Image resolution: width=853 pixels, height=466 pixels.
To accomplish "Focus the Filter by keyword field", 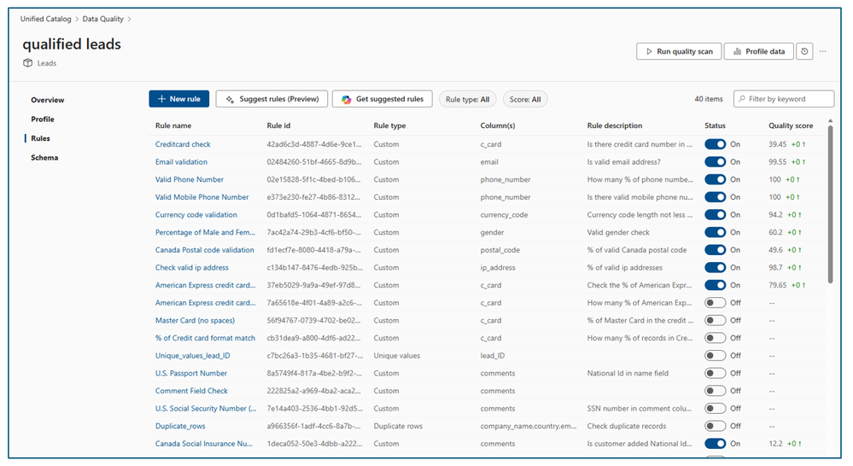I will pyautogui.click(x=783, y=99).
